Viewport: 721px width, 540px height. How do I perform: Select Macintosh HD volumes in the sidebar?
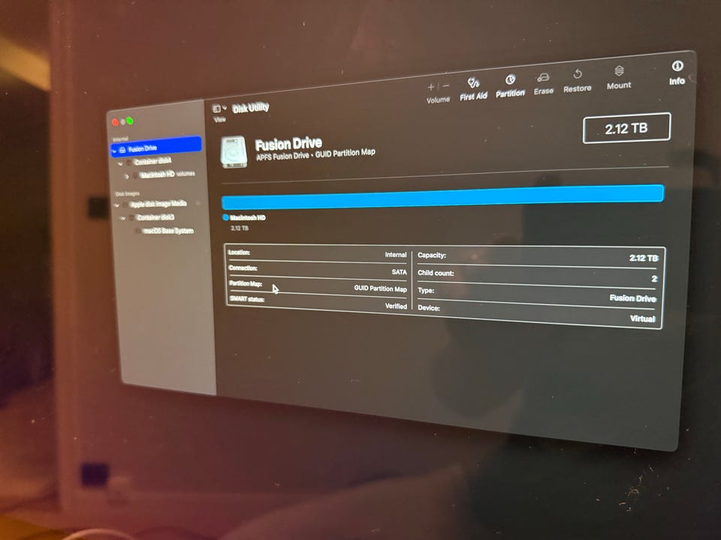point(167,175)
